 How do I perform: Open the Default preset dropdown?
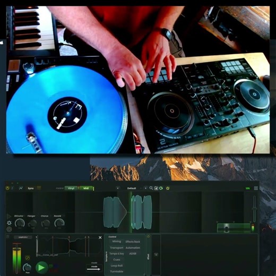point(132,188)
